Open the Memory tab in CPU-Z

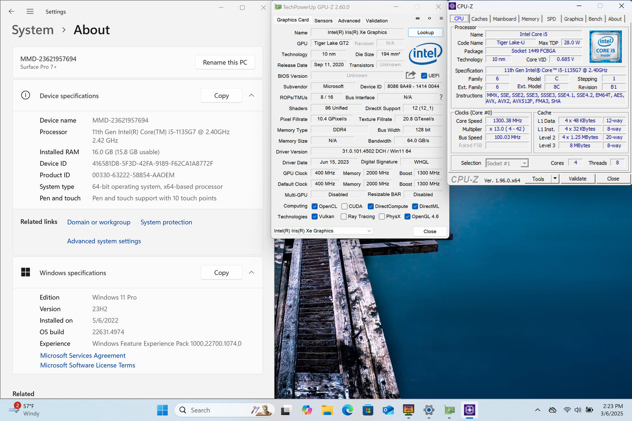click(530, 19)
